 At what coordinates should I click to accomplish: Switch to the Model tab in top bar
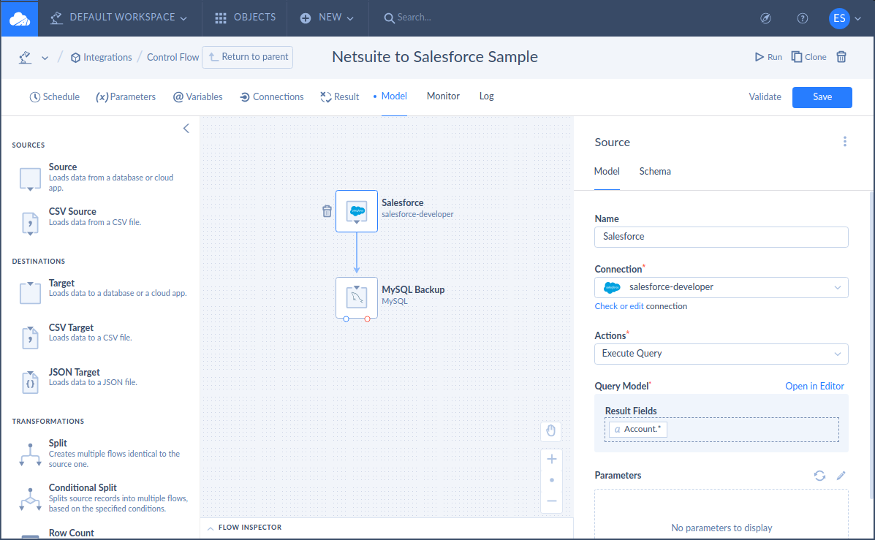[x=394, y=96]
